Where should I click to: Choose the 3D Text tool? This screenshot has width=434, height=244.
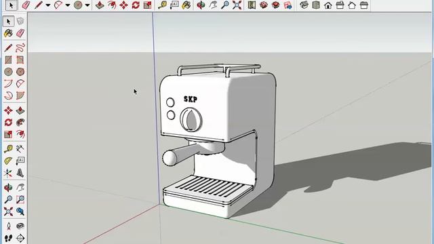click(20, 173)
